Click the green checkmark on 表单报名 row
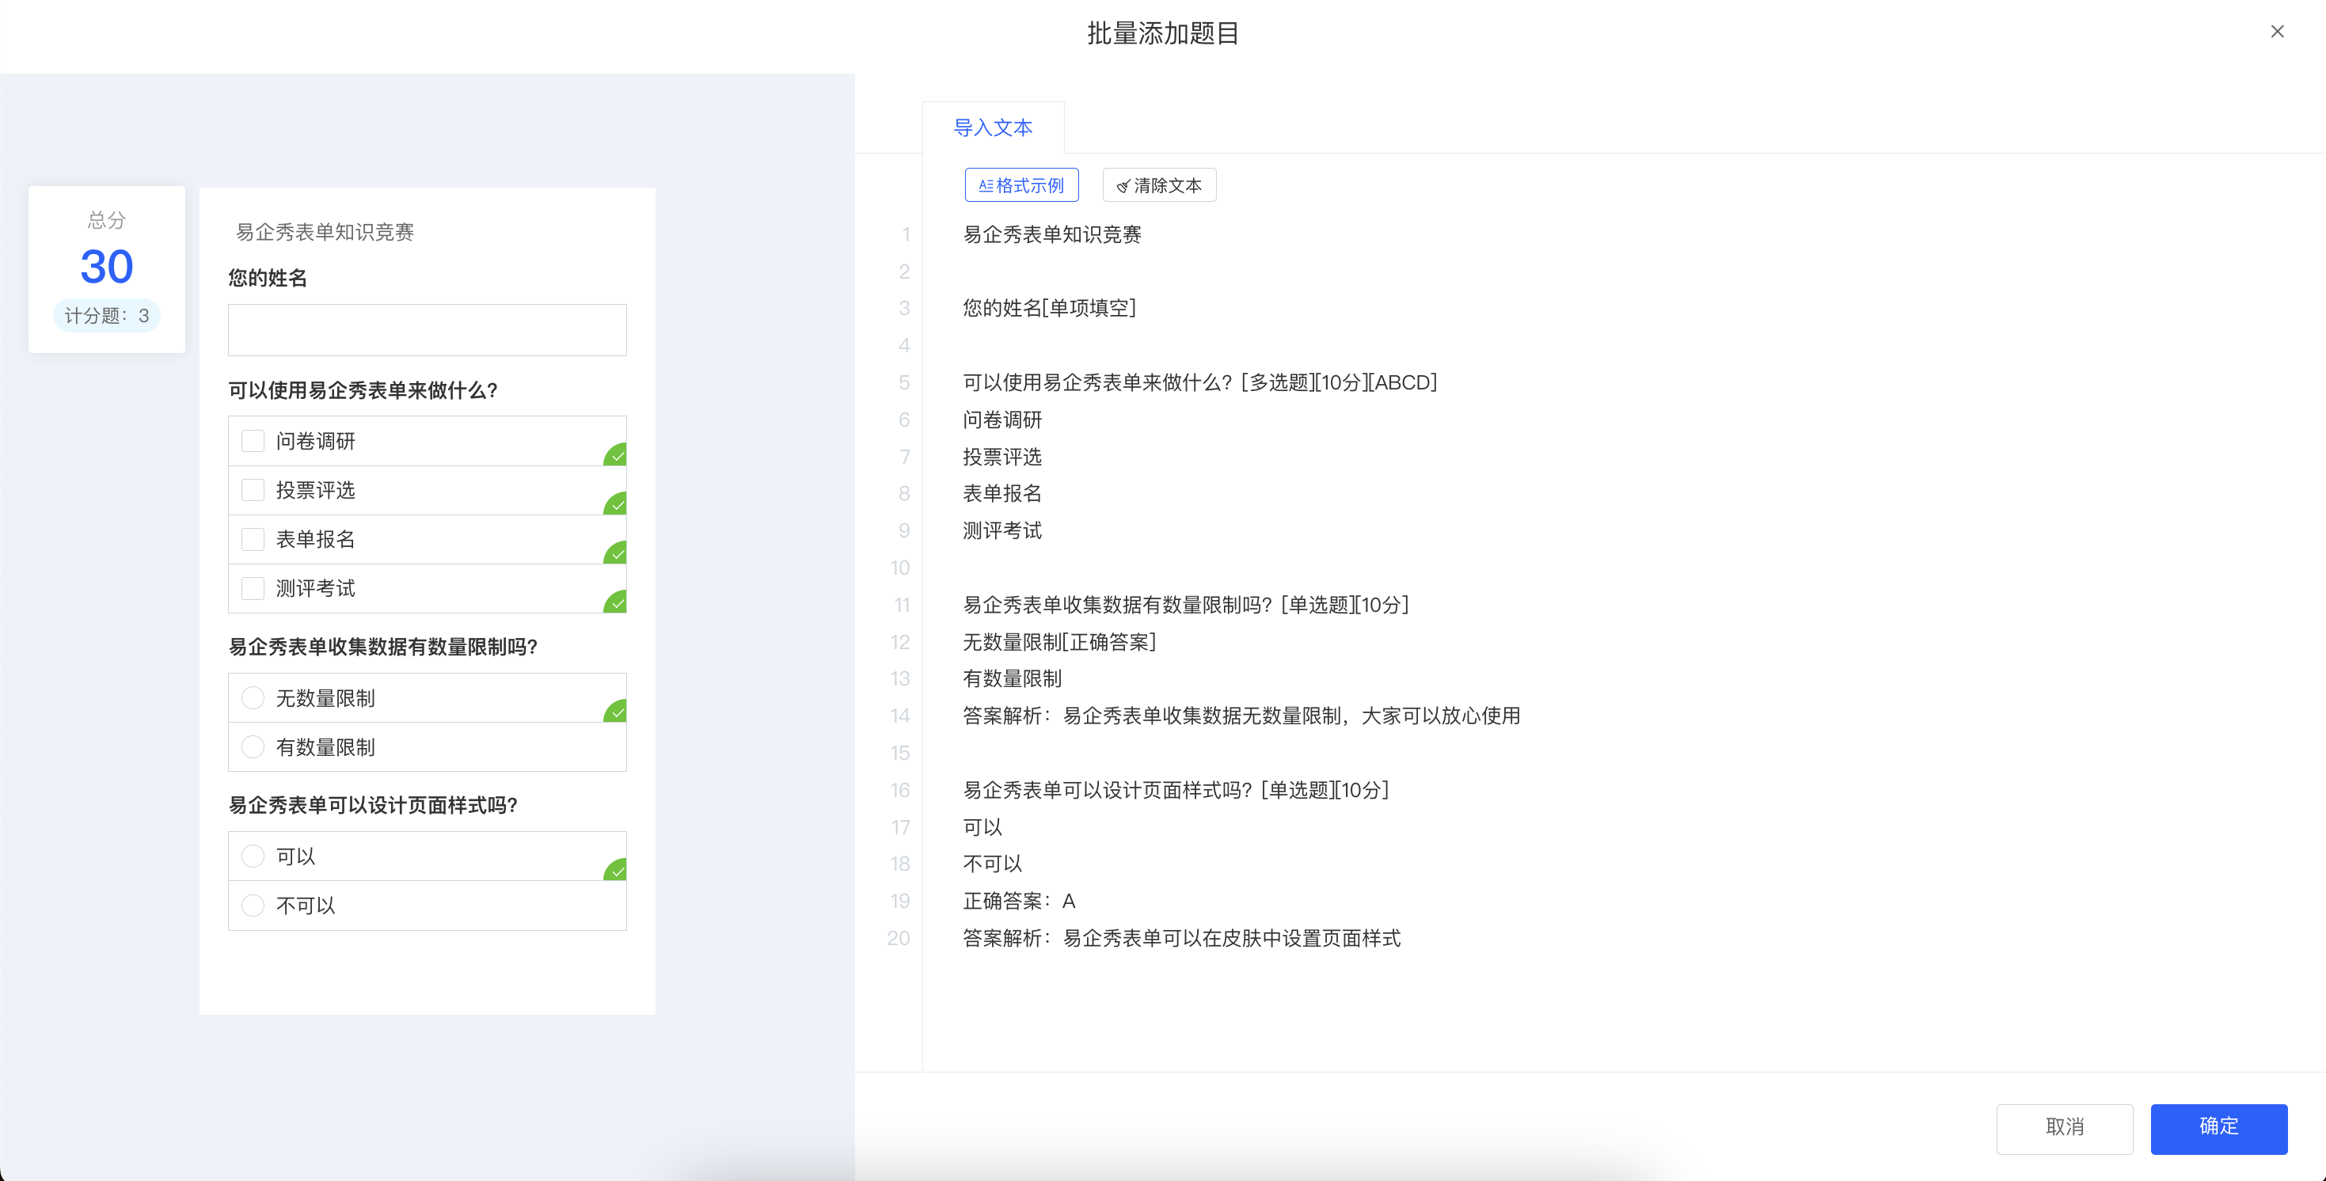2326x1181 pixels. click(x=617, y=553)
